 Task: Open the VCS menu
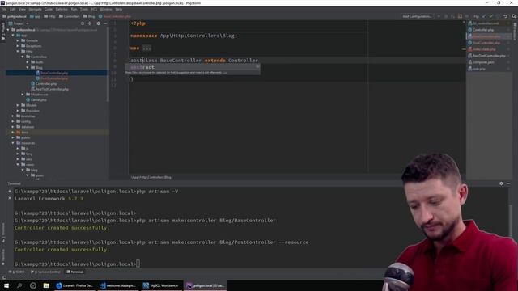click(x=94, y=9)
